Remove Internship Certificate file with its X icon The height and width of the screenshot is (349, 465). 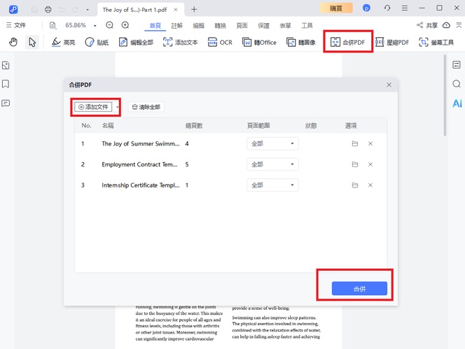pyautogui.click(x=370, y=185)
